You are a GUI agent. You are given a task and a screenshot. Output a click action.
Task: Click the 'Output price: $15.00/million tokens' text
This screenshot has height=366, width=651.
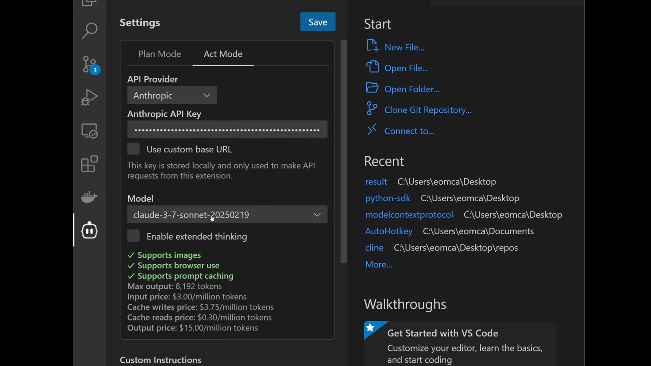193,328
